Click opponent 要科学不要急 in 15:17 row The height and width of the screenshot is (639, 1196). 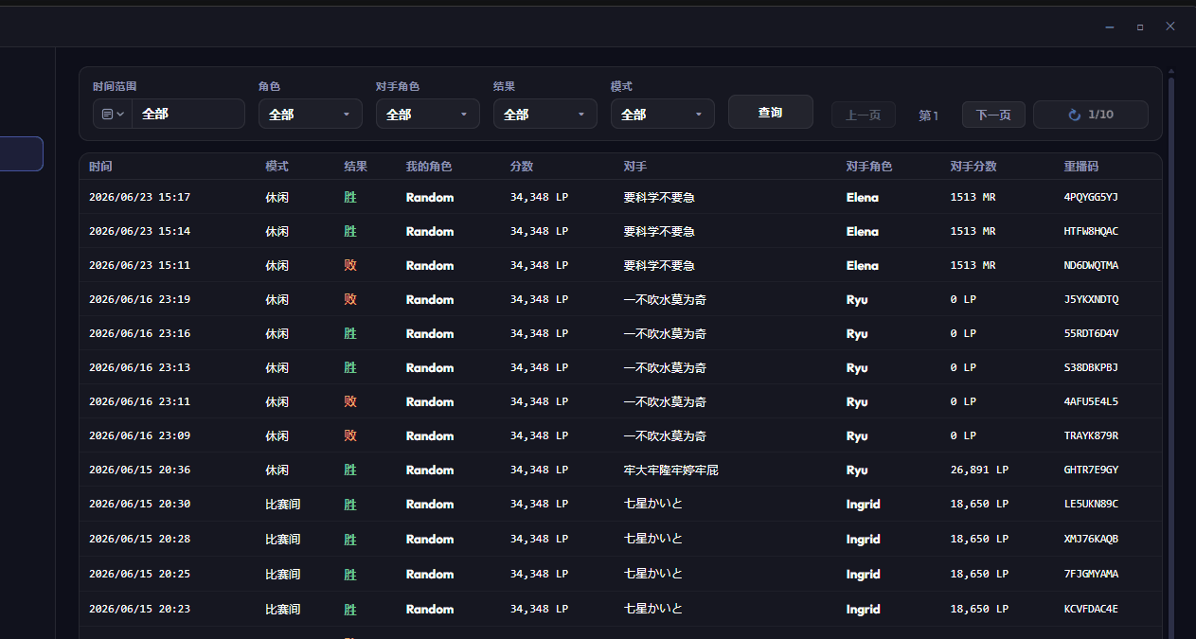pos(659,198)
